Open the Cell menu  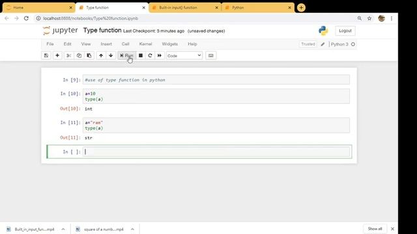pos(126,44)
